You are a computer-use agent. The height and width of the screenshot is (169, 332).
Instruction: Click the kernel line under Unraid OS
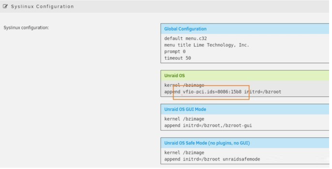click(x=184, y=85)
